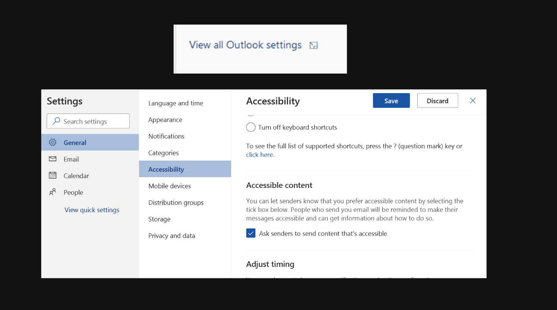Click the Save button
Image resolution: width=557 pixels, height=310 pixels.
click(391, 101)
